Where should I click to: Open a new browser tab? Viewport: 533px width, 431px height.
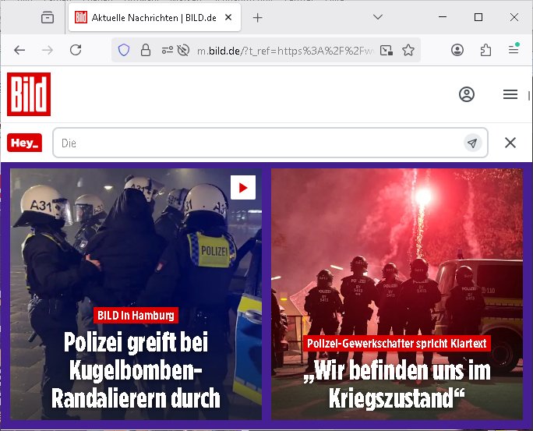coord(258,17)
